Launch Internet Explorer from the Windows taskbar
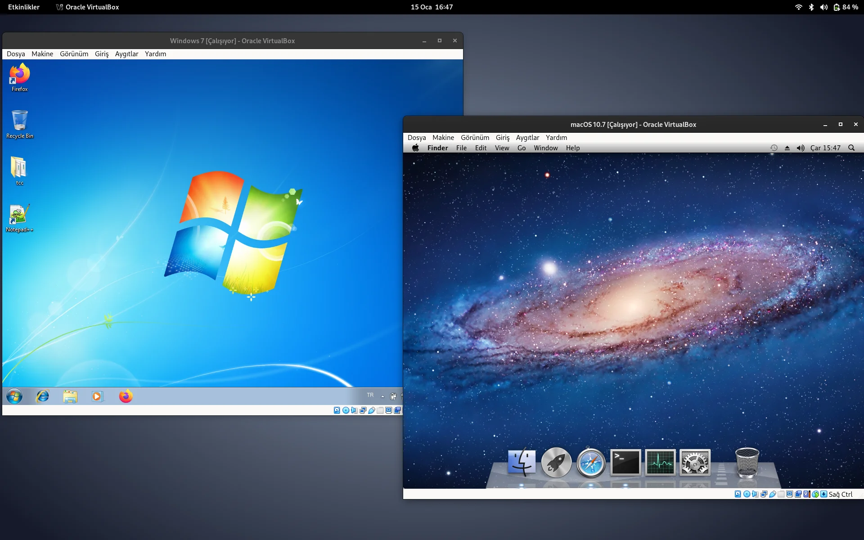 (x=43, y=396)
